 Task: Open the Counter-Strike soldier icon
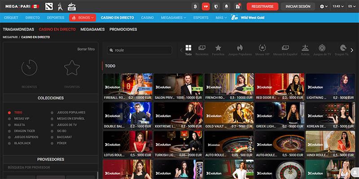60,6
